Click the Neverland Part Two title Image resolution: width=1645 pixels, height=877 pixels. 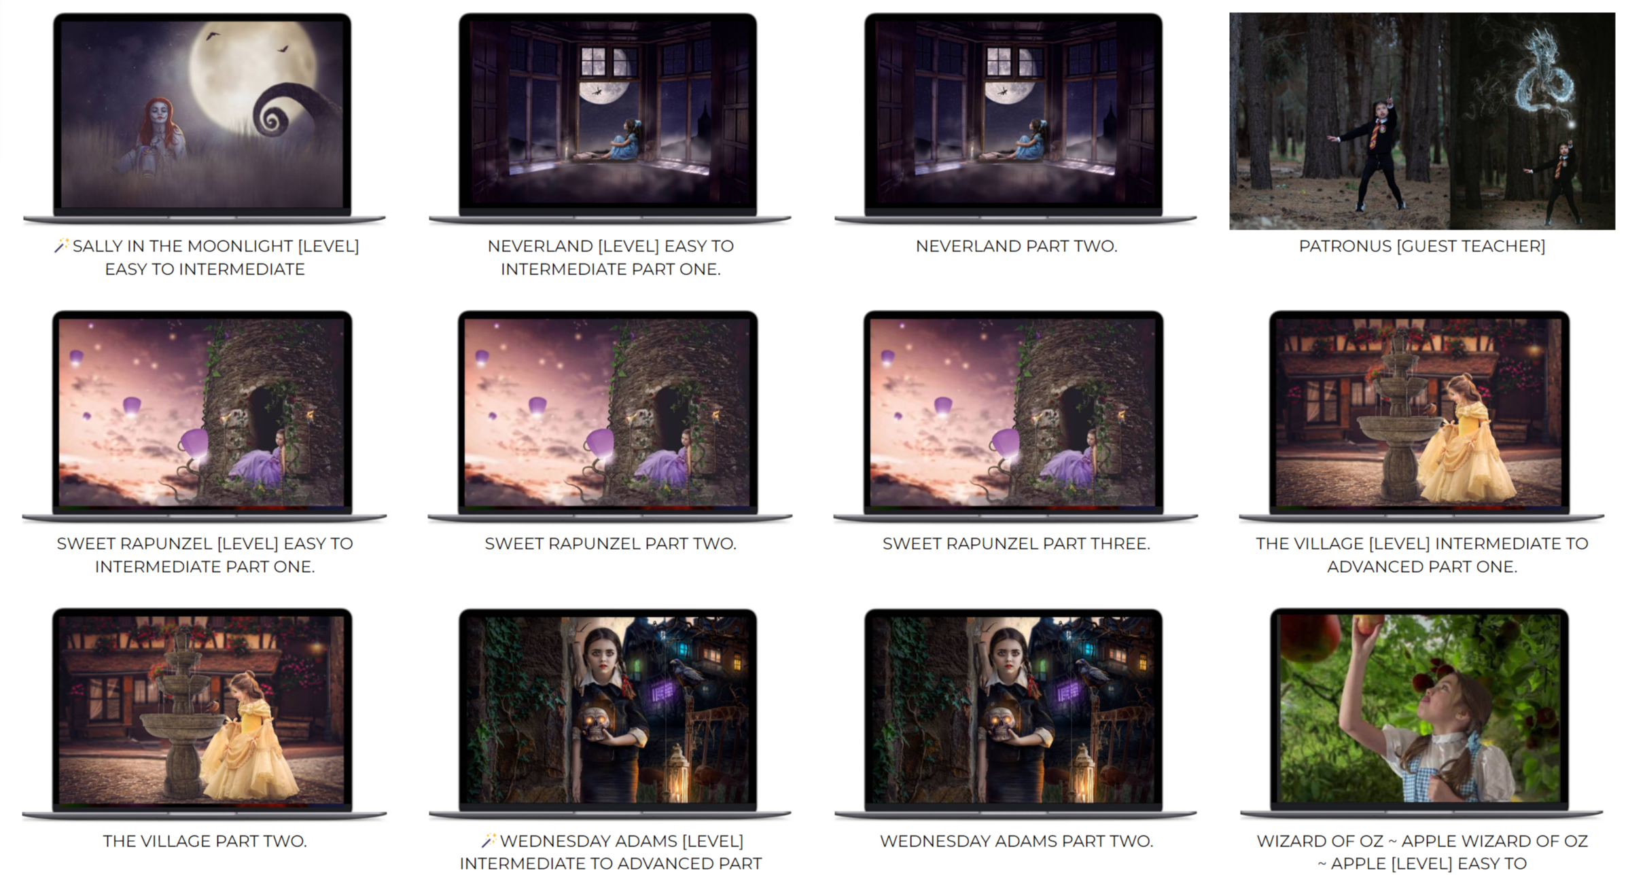1016,246
